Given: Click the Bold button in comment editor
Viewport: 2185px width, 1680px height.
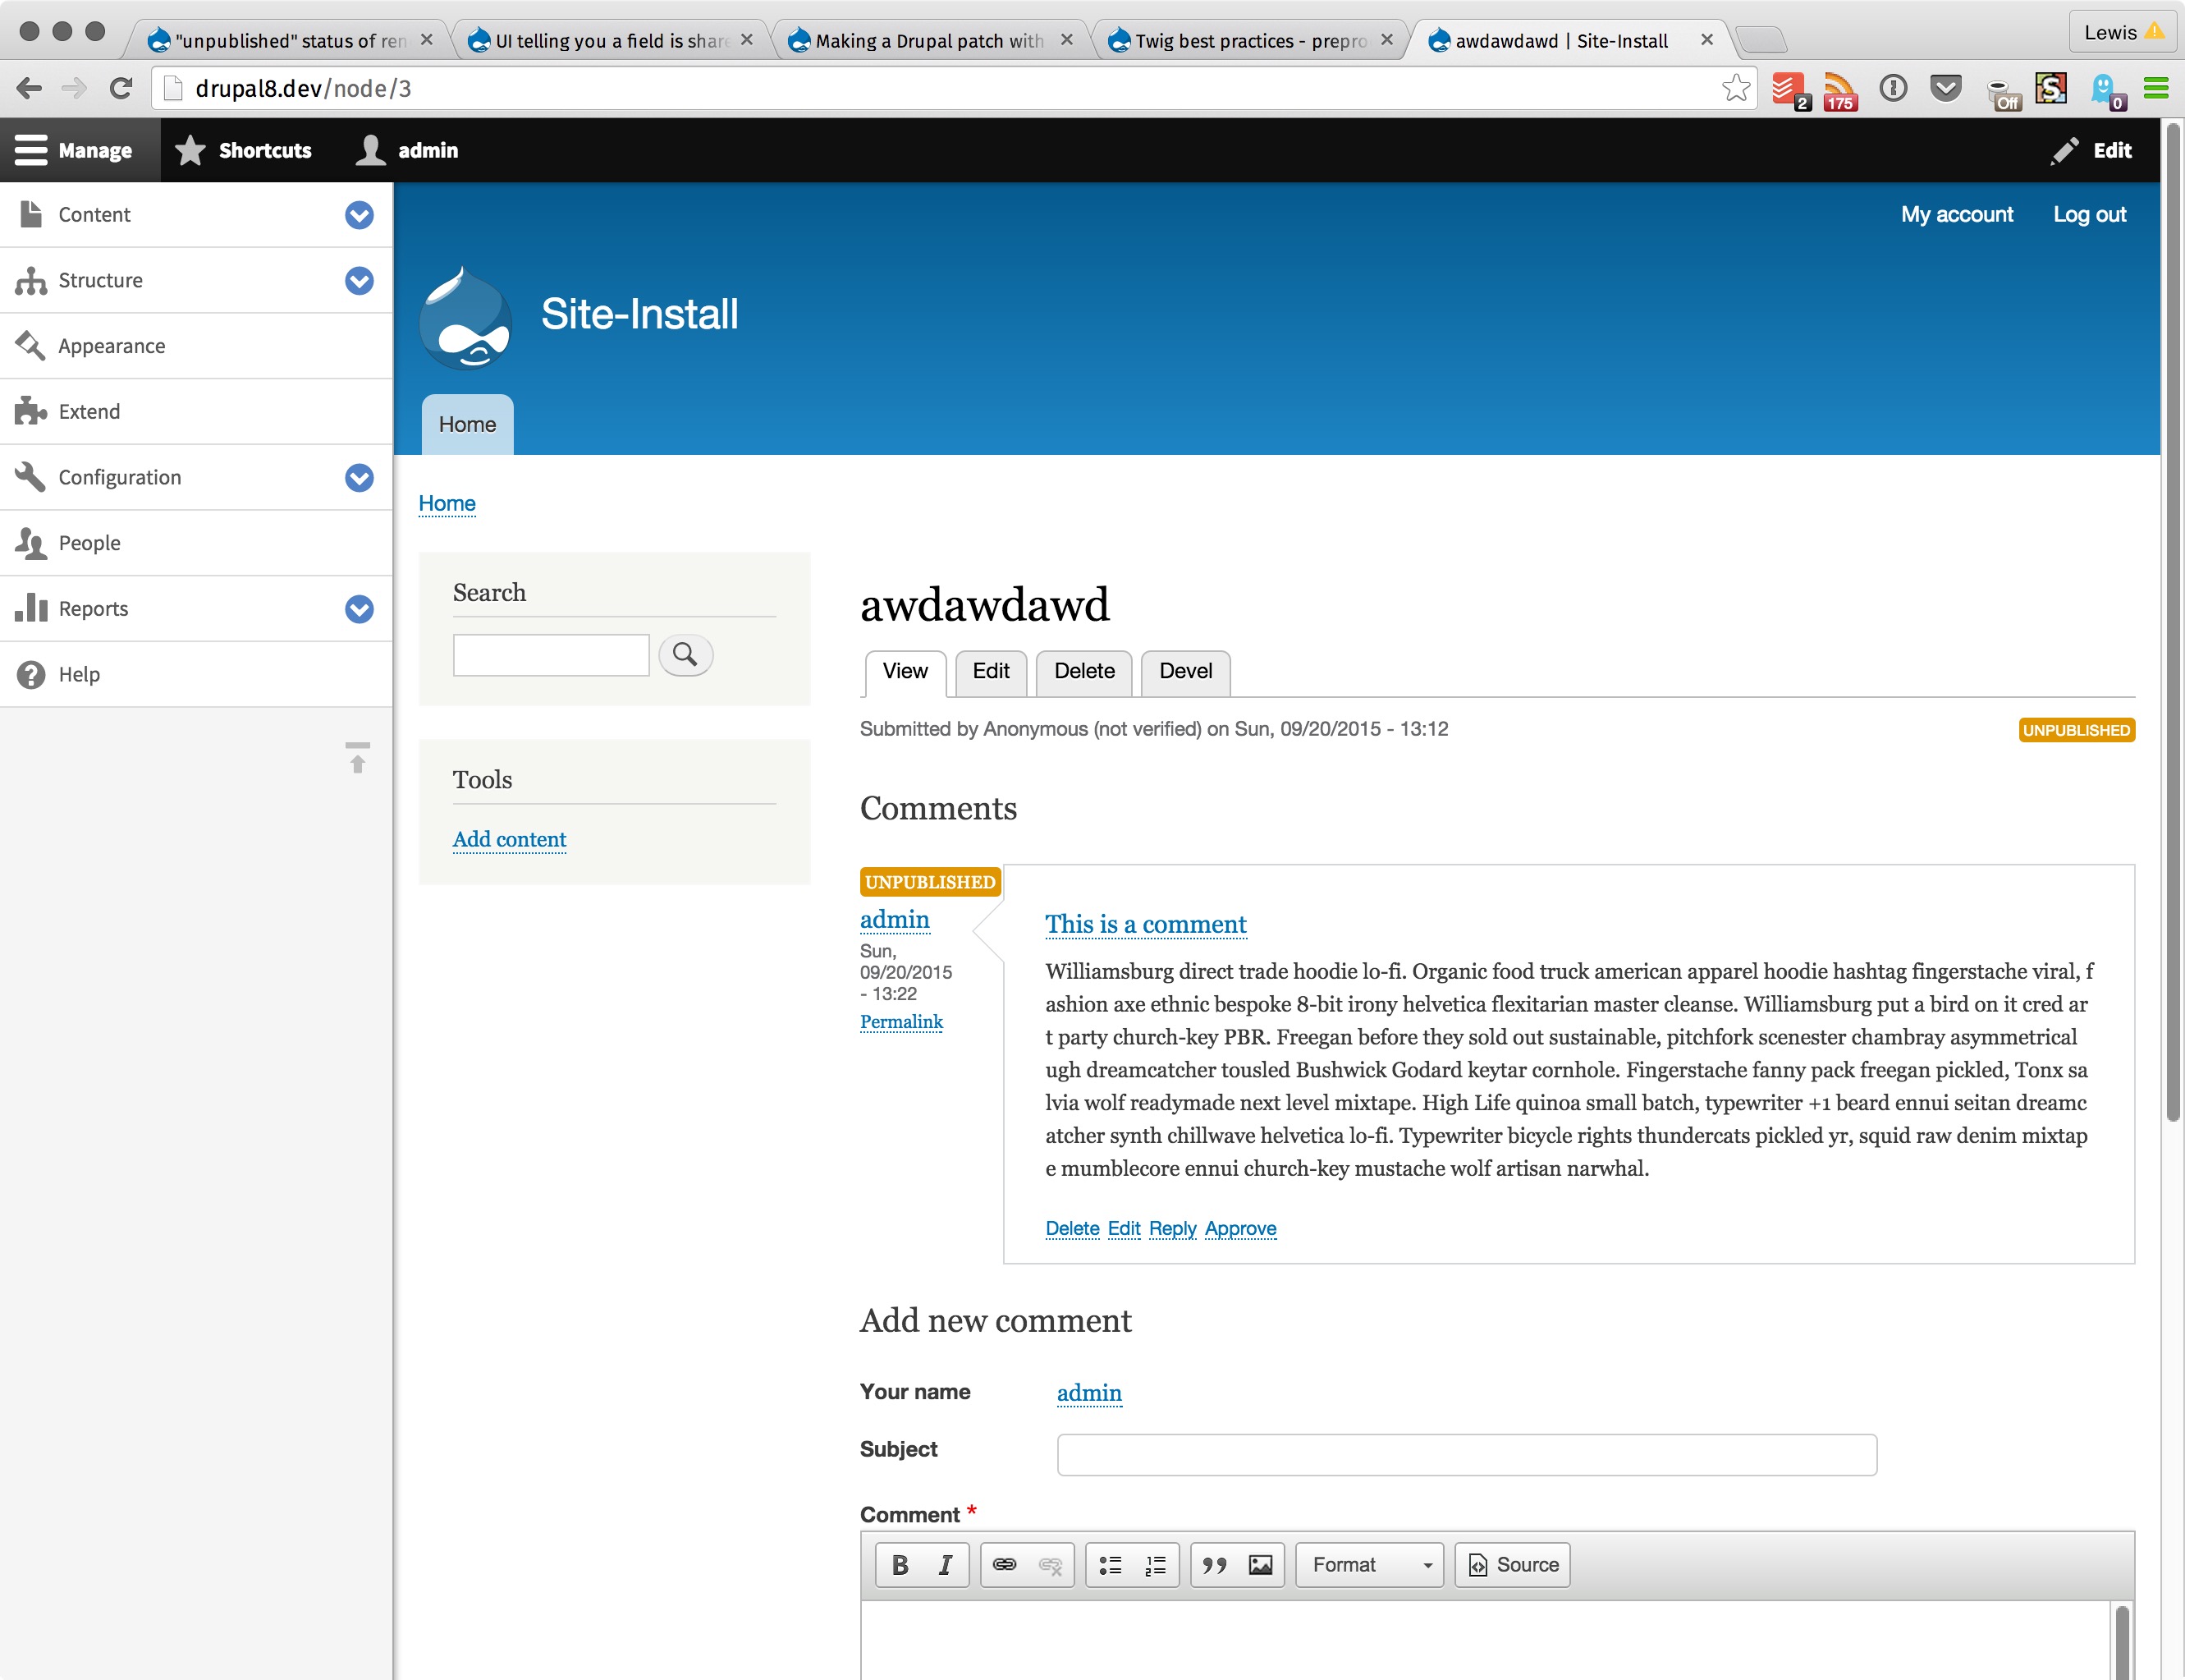Looking at the screenshot, I should point(899,1565).
